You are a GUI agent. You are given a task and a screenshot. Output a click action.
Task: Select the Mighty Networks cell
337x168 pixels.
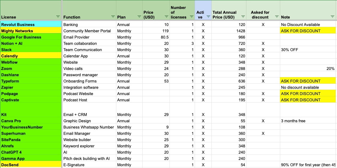coord(31,31)
